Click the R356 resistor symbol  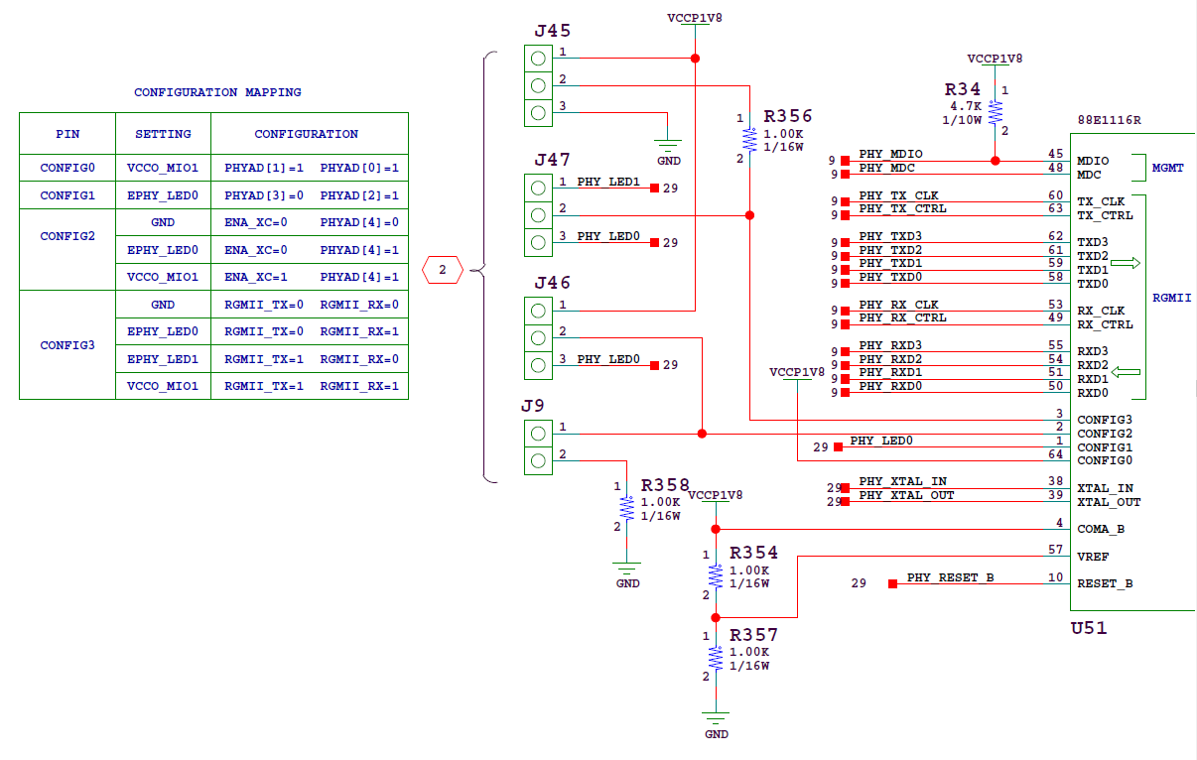click(x=749, y=139)
